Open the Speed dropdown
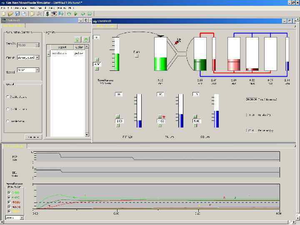 [37, 70]
